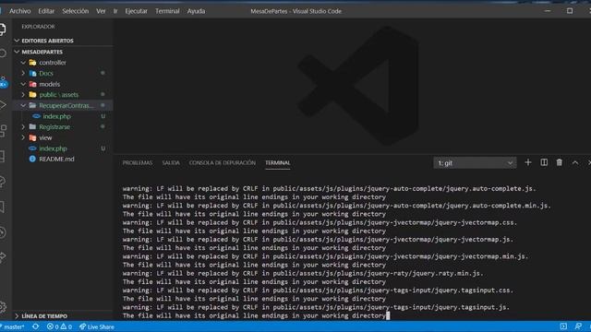The height and width of the screenshot is (332, 591).
Task: Open the Explorer view in the activity bar
Action: 2,30
